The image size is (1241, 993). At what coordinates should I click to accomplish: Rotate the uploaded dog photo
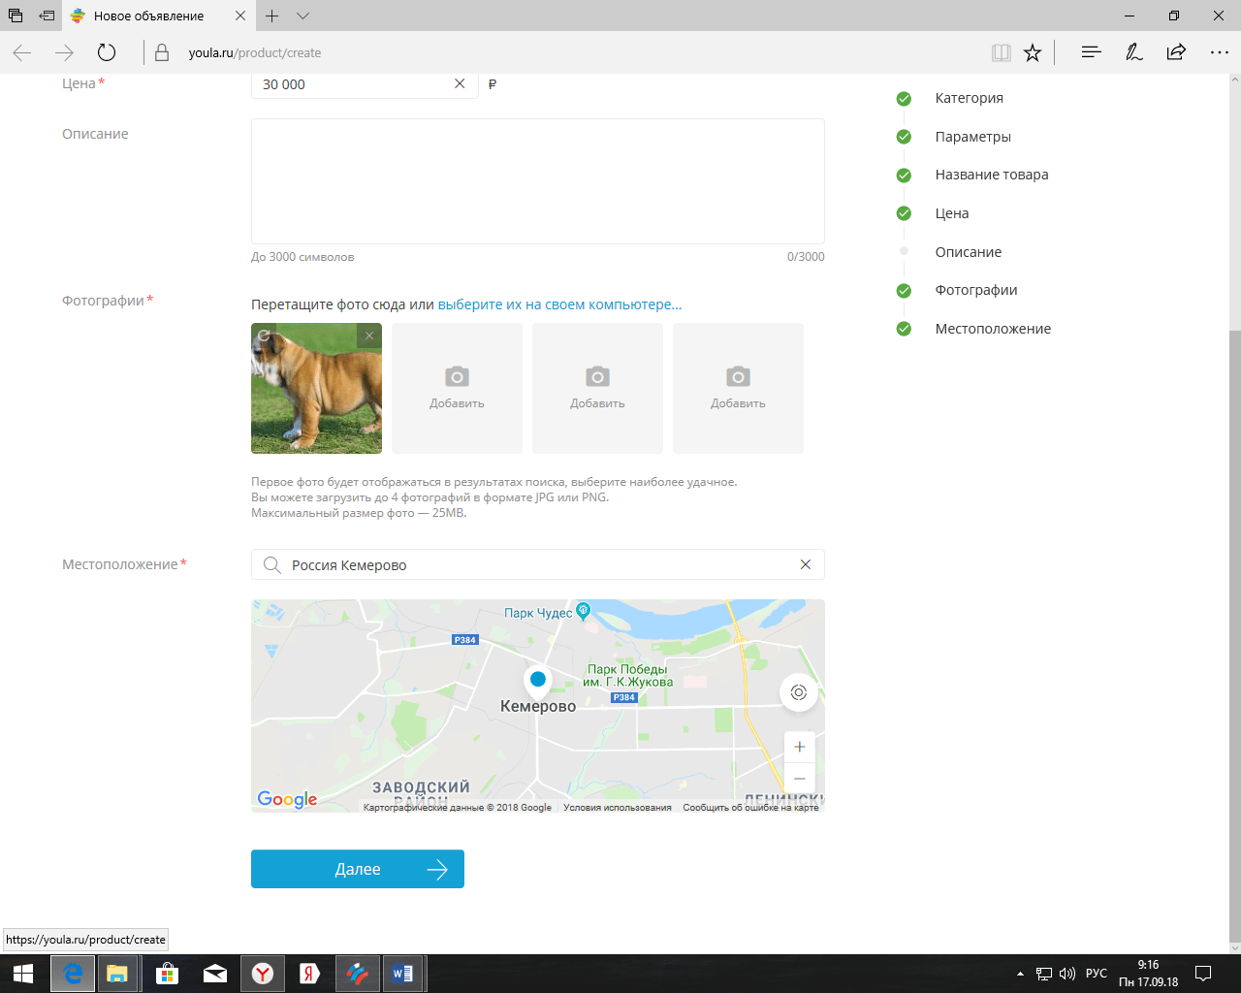(264, 336)
